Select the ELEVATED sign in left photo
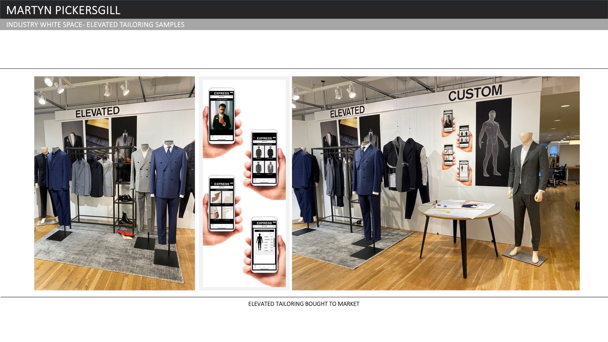 click(x=97, y=112)
